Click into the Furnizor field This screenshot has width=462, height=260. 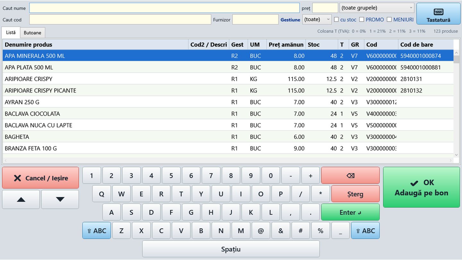coord(255,19)
